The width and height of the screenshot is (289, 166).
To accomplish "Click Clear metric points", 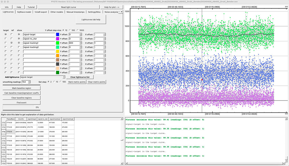I will point(97,82).
